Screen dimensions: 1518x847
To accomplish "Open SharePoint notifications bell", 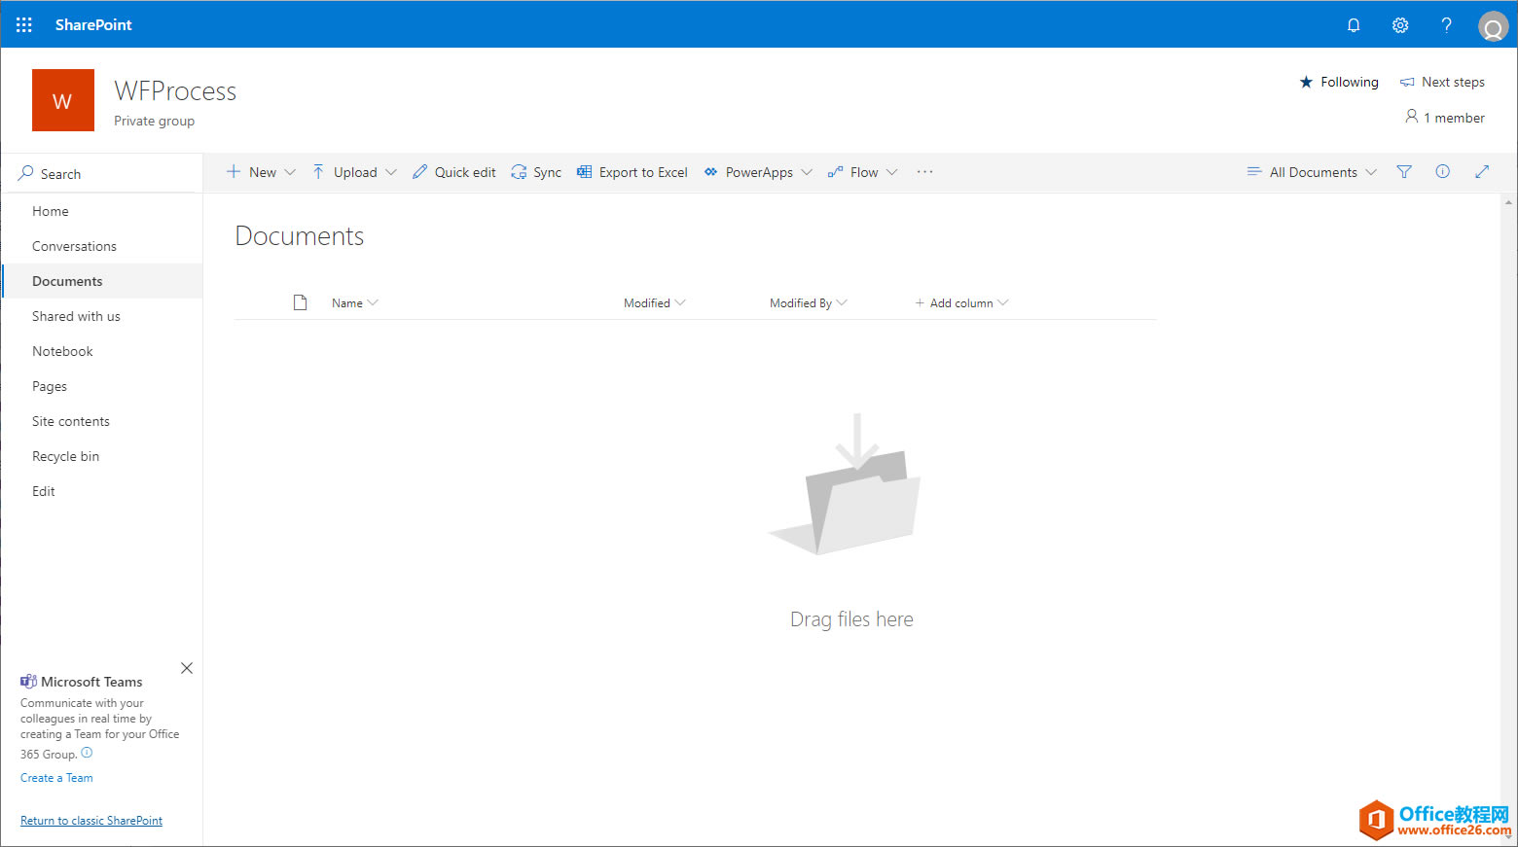I will click(x=1354, y=24).
